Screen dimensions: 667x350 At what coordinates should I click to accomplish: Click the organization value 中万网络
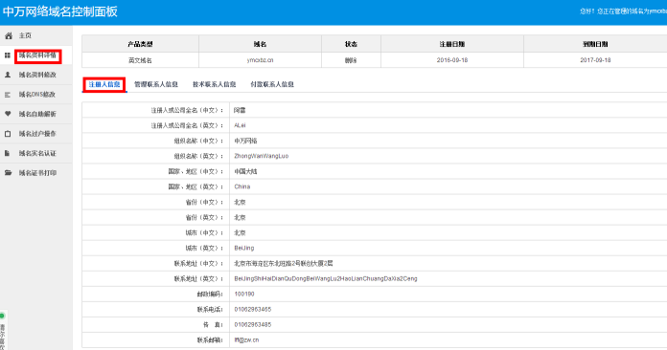pyautogui.click(x=245, y=141)
